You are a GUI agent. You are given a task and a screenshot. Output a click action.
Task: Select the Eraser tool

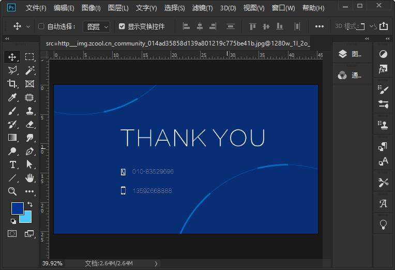[29, 124]
